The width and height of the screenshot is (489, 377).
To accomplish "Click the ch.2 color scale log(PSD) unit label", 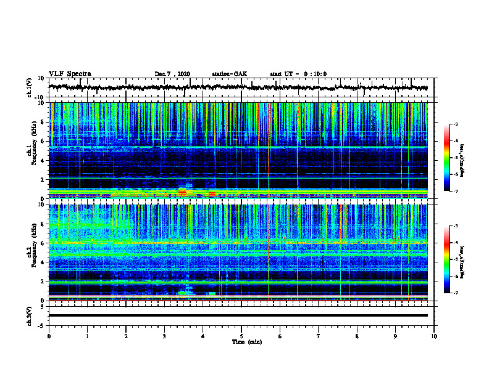I will (462, 262).
